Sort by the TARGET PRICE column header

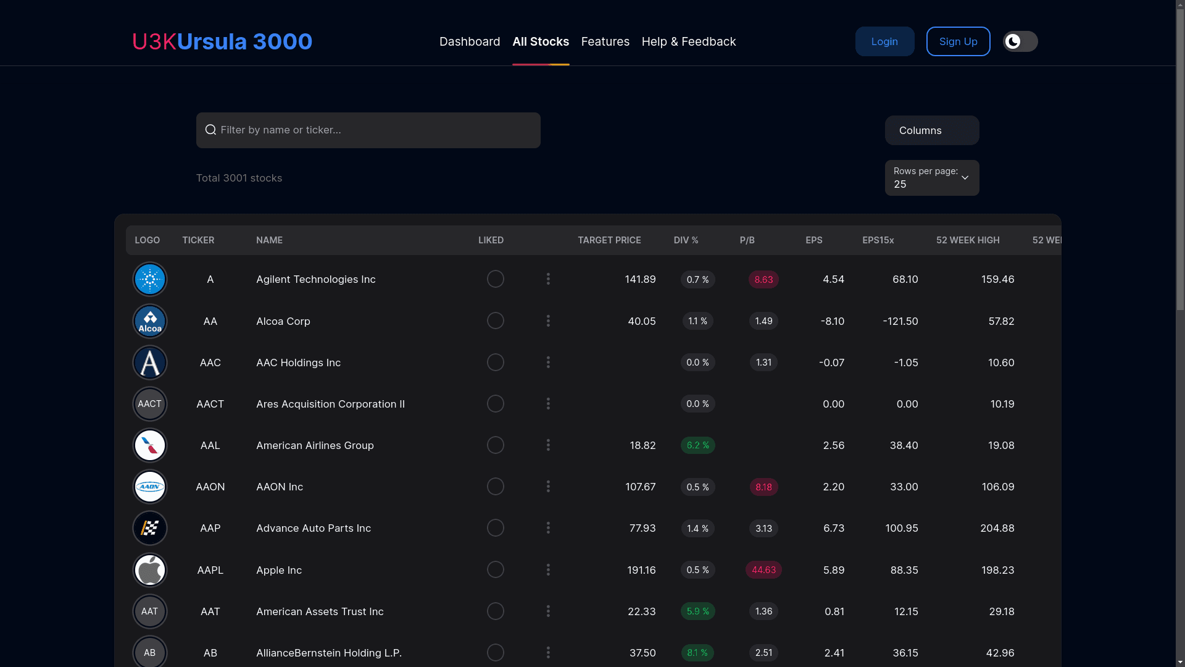609,240
